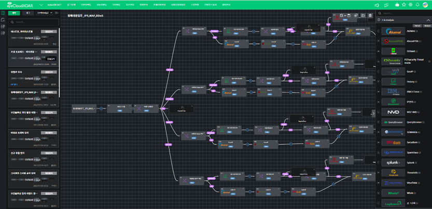The width and height of the screenshot is (432, 209).
Task: Open the settings gear in header
Action: (411, 5)
